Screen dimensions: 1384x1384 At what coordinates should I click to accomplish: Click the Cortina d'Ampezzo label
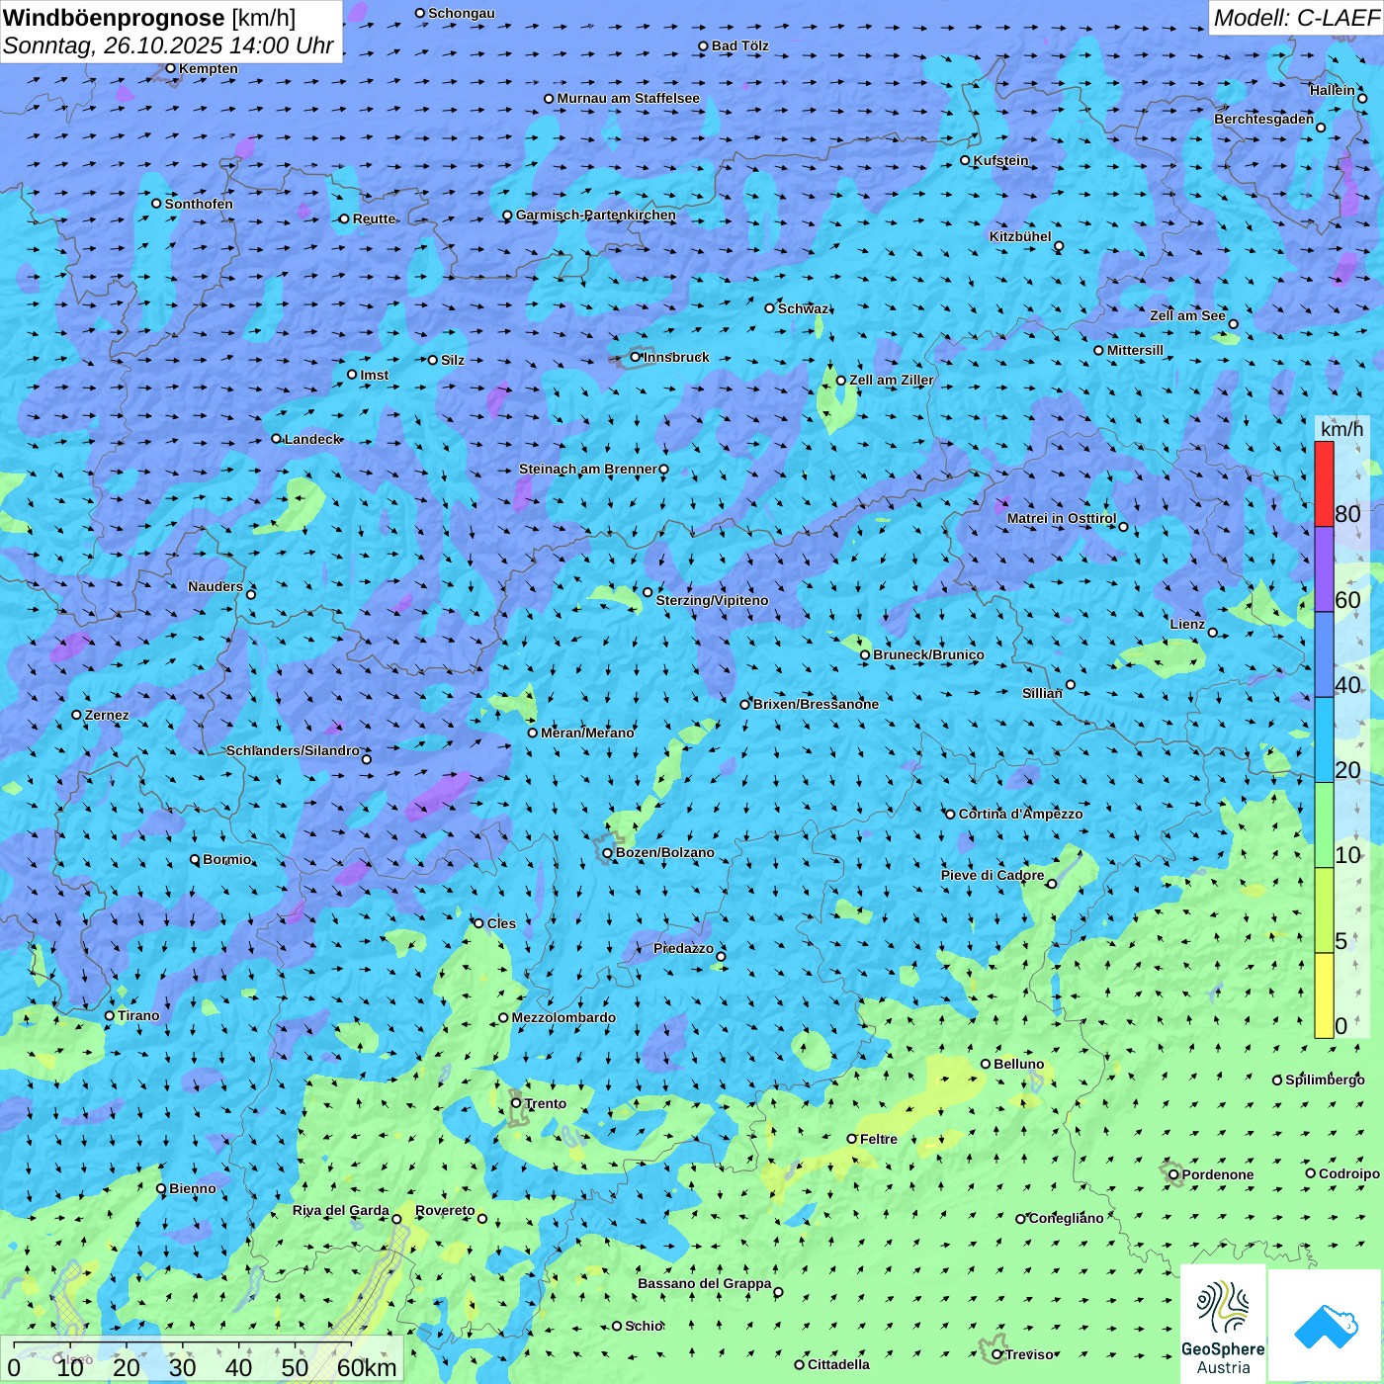click(x=1020, y=814)
